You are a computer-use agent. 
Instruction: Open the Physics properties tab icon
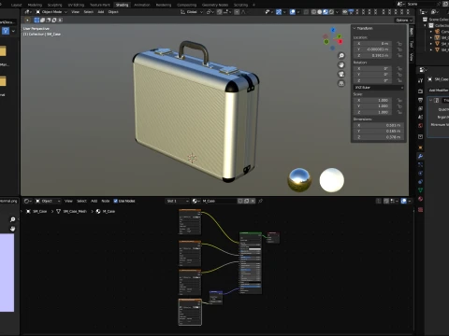pos(420,173)
